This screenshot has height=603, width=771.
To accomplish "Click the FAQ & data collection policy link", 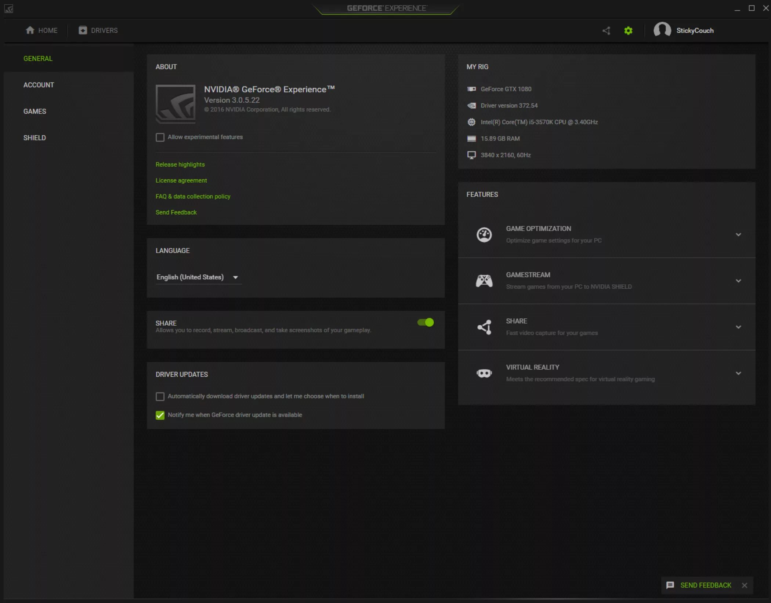I will click(x=193, y=196).
